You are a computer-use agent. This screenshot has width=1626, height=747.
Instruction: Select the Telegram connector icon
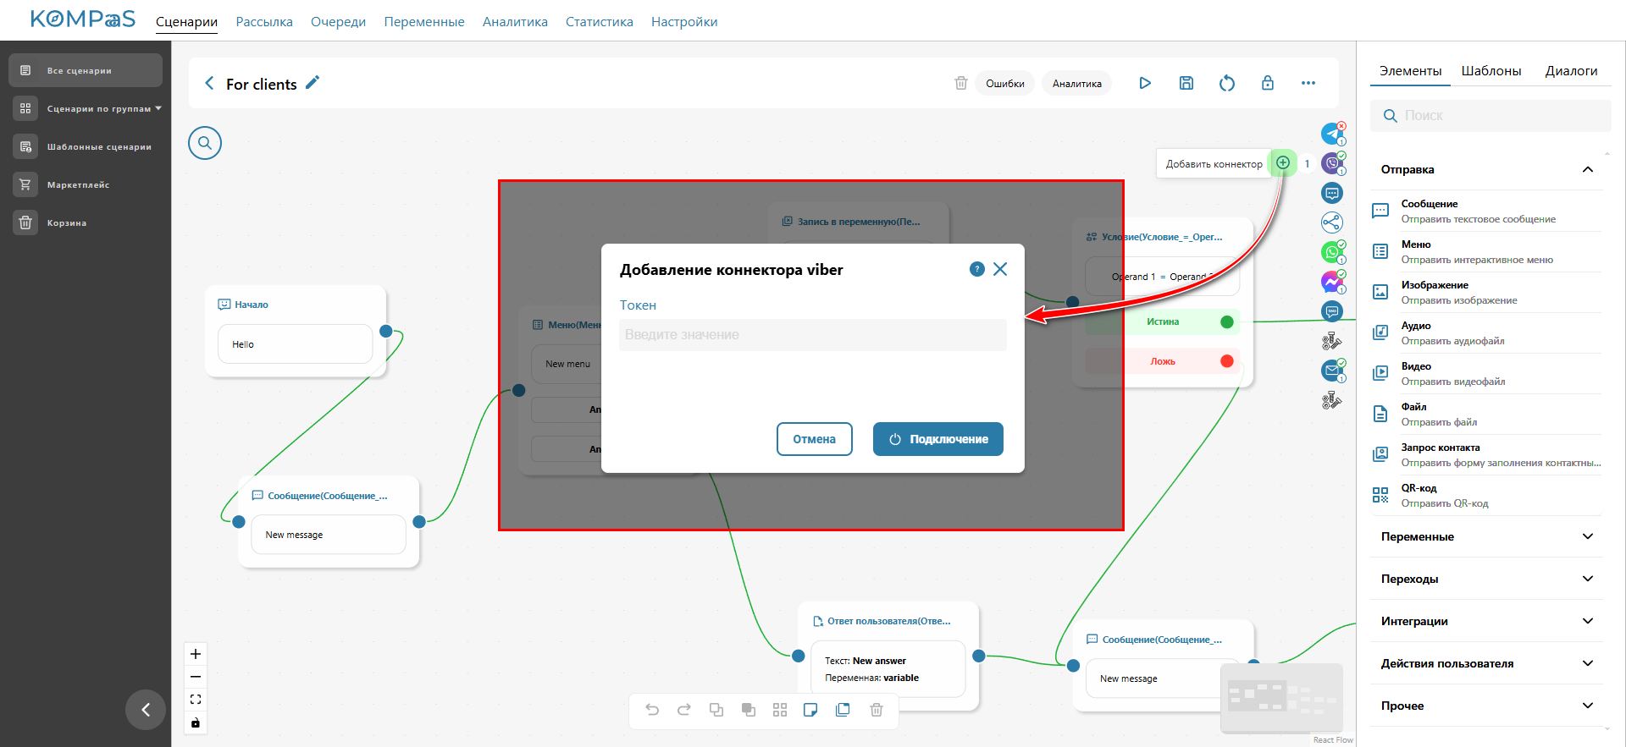point(1332,134)
